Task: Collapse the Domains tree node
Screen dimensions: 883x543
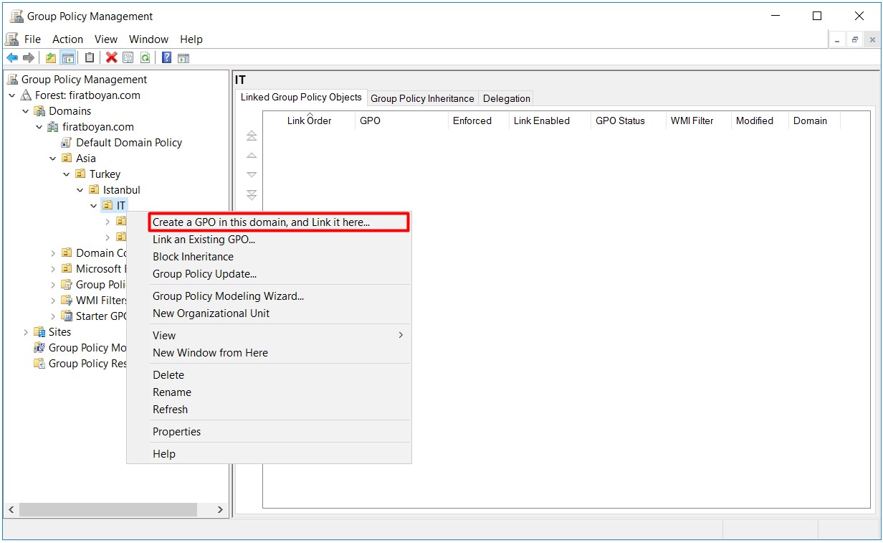Action: click(x=26, y=111)
